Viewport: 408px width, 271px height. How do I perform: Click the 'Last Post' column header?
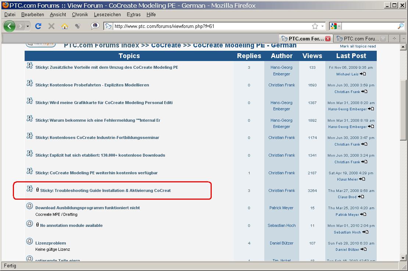[x=351, y=56]
